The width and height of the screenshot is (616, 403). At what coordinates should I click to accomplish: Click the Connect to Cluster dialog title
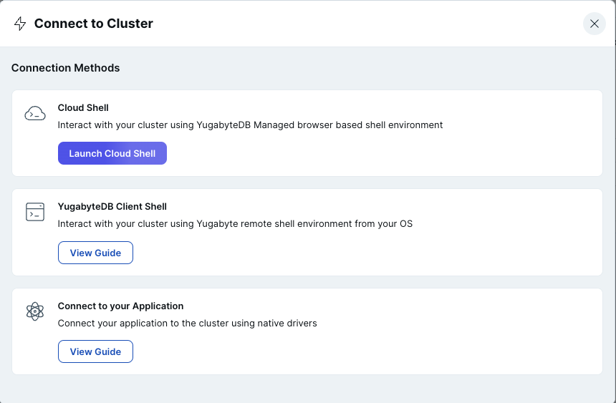pyautogui.click(x=94, y=24)
